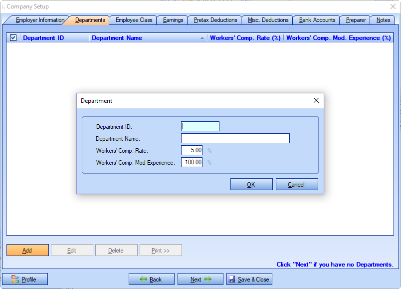Open the Pretax Deductions tab
This screenshot has height=289, width=401.
[x=215, y=20]
